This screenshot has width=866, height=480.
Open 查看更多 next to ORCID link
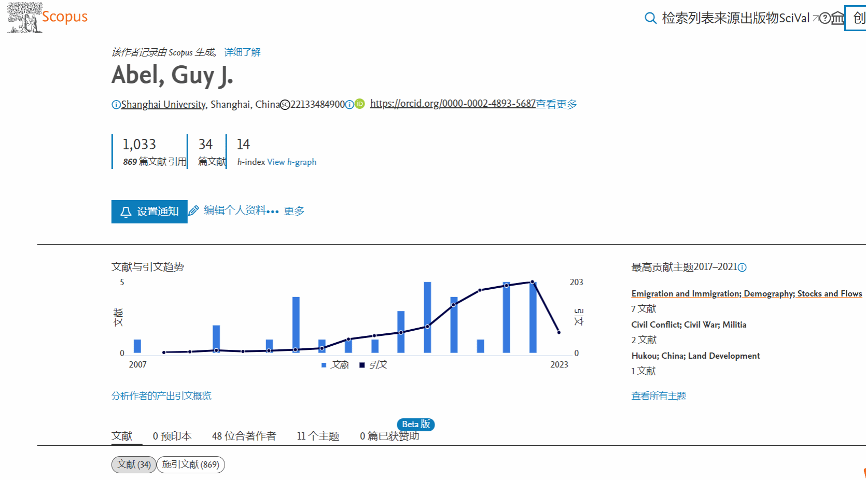tap(556, 104)
